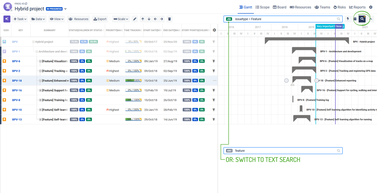Click the project avatar icon
This screenshot has height=193, width=377.
(x=8, y=6)
